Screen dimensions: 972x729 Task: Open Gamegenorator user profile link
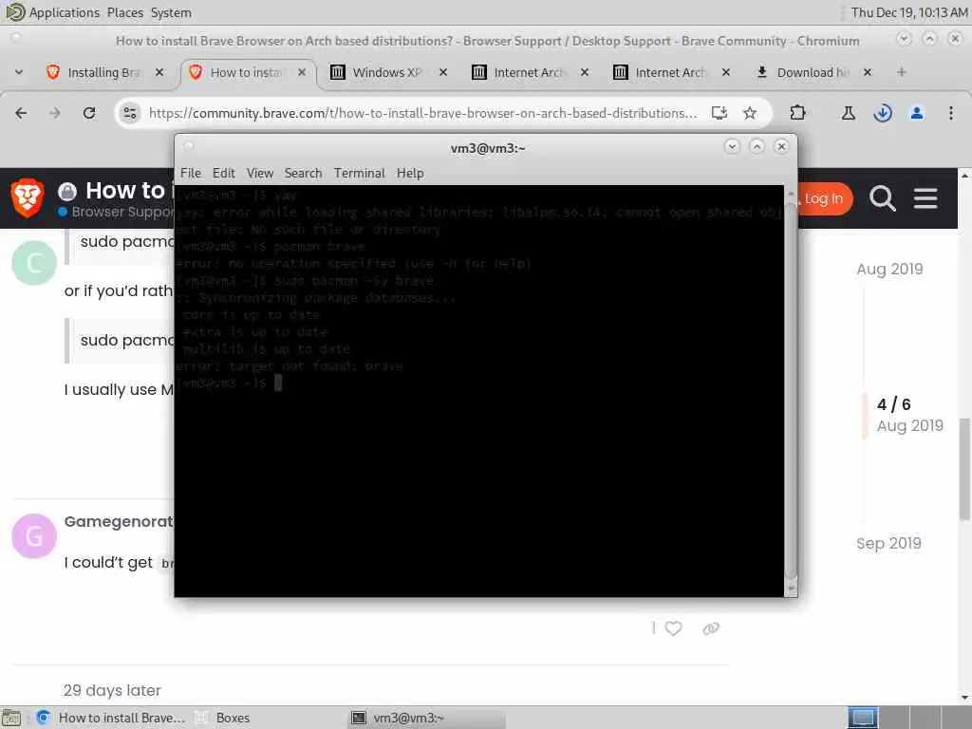click(119, 522)
